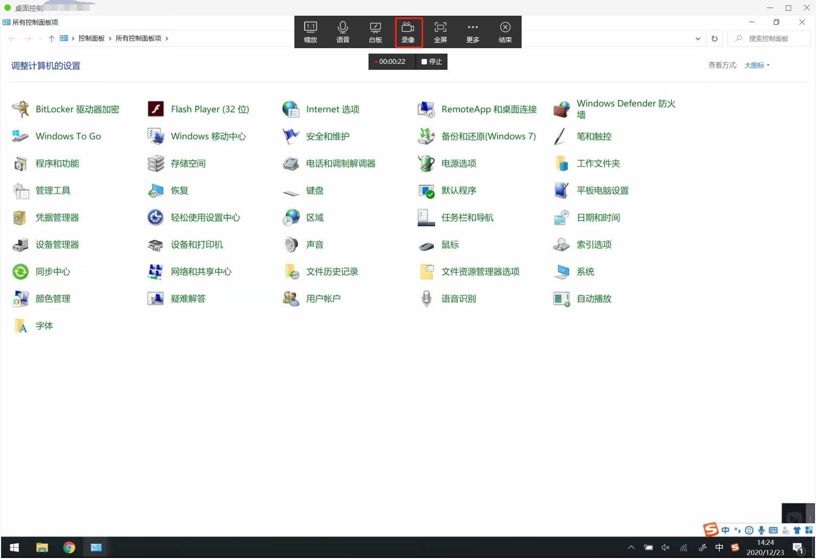Toggle 录像 recording button
The image size is (816, 559).
coord(408,32)
